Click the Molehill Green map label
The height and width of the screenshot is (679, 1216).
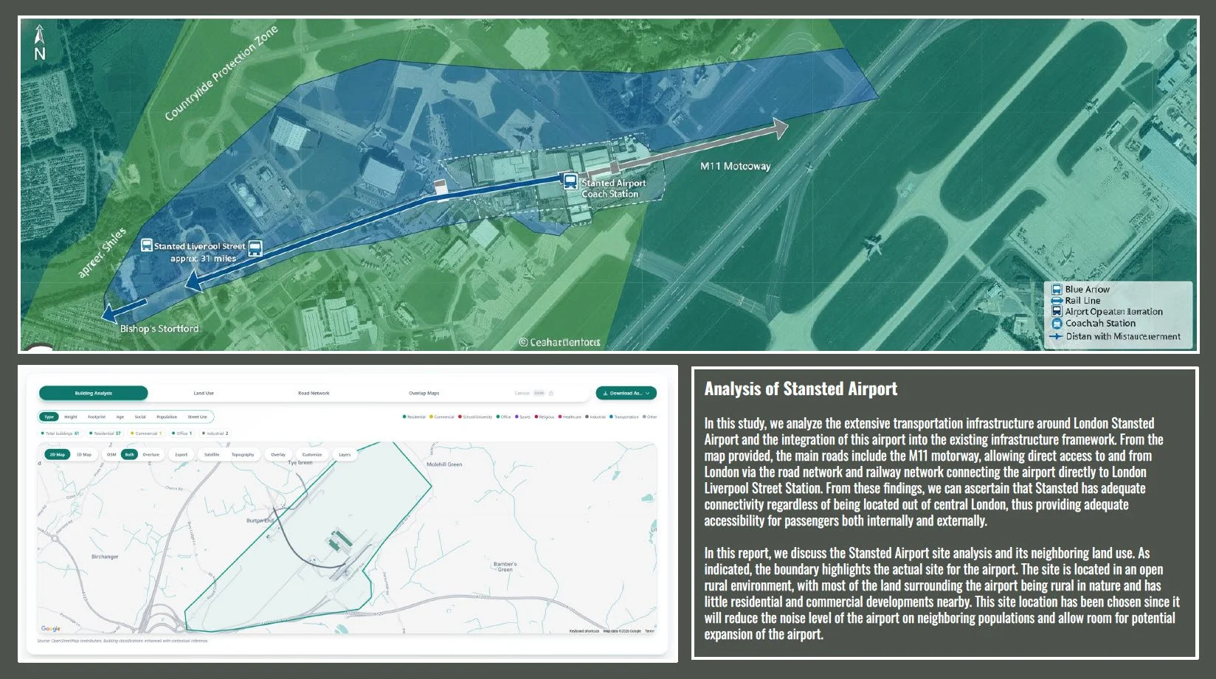(444, 464)
